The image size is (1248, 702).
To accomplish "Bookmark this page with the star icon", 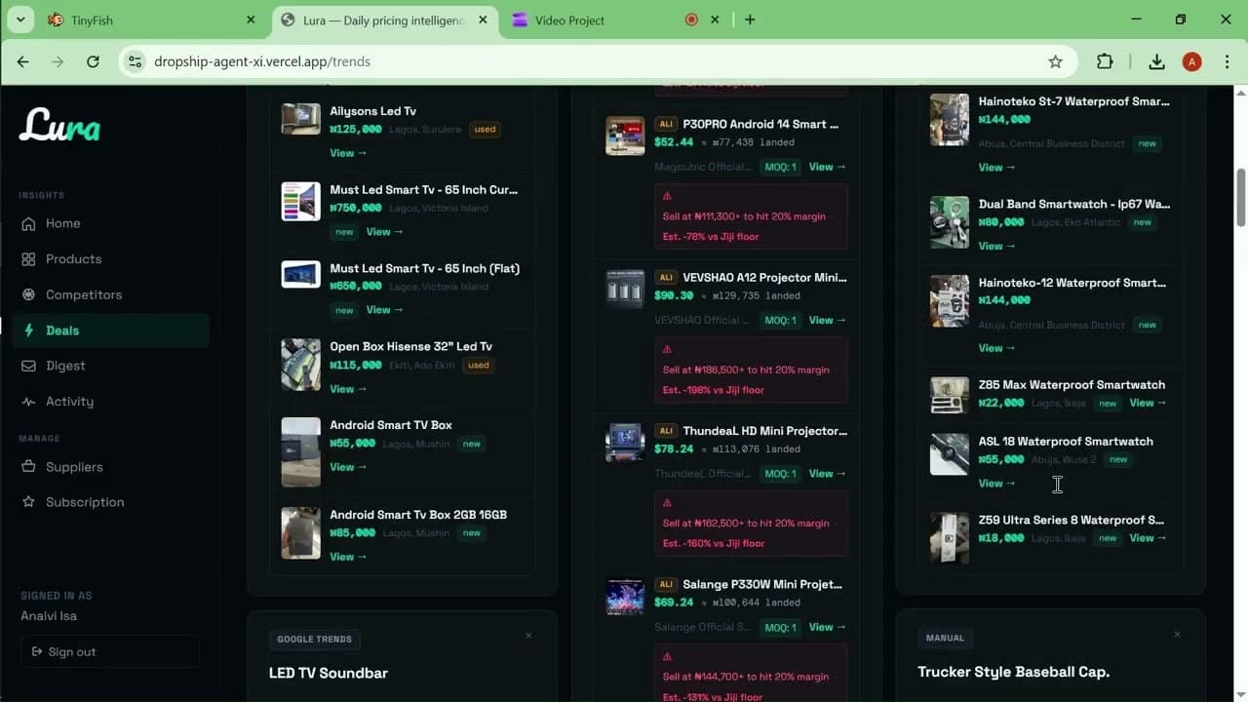I will [1055, 61].
